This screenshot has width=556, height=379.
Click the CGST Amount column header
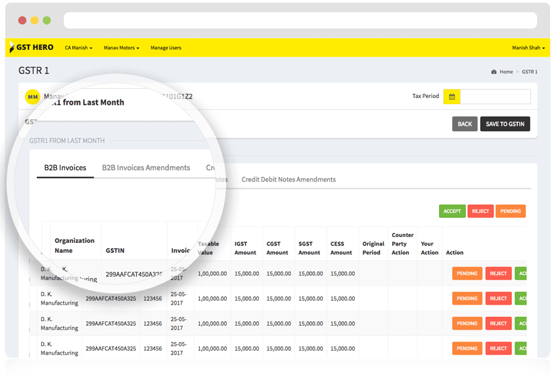click(x=277, y=248)
